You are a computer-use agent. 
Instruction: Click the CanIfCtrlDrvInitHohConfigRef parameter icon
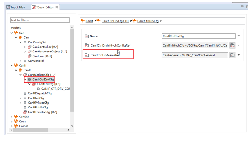point(87,45)
